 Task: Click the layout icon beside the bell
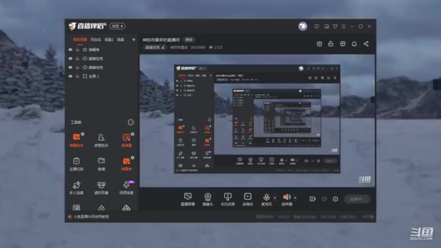click(342, 44)
